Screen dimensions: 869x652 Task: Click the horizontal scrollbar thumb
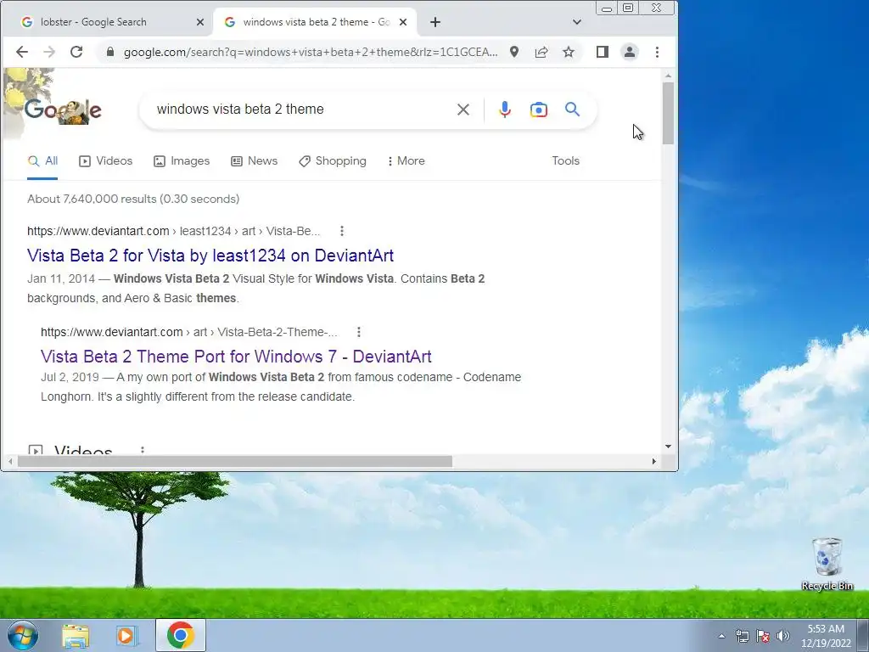[x=235, y=461]
